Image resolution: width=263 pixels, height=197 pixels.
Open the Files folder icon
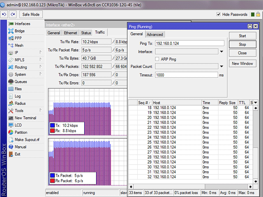[11, 89]
